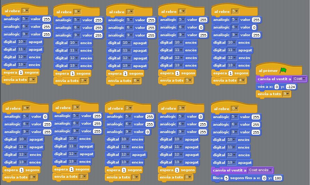Click the x value in 'llisca' block
This screenshot has width=310, height=185.
264,178
